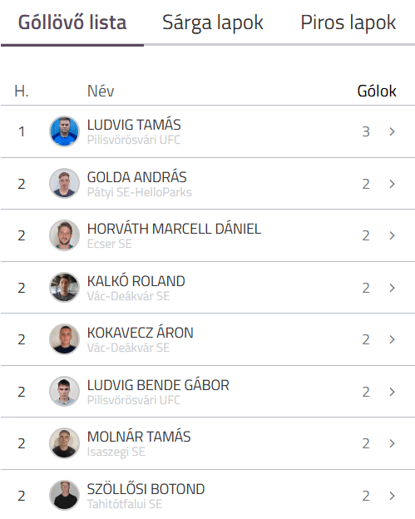415x519 pixels.
Task: Expand the chevron next to Ludvig Tamás goals
Action: 393,131
